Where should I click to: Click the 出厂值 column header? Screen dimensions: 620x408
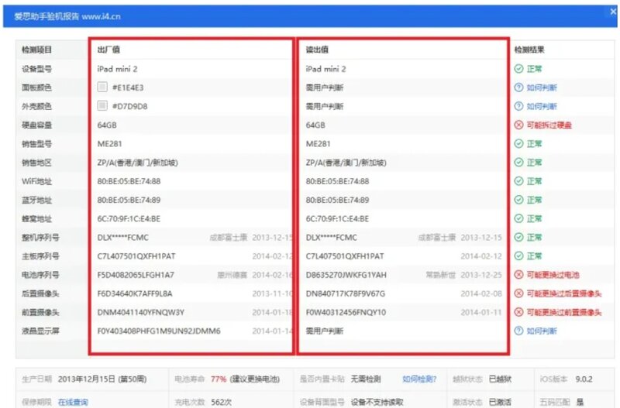108,50
